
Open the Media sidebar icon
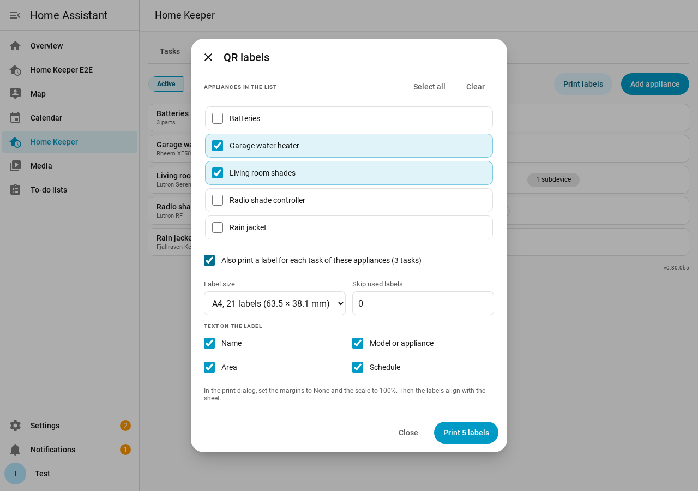(15, 166)
